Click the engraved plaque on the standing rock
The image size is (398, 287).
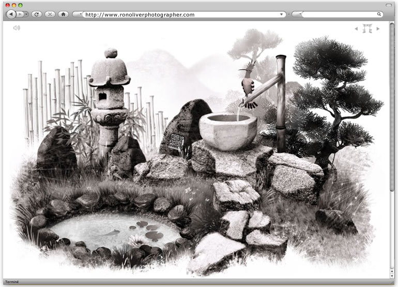point(176,142)
